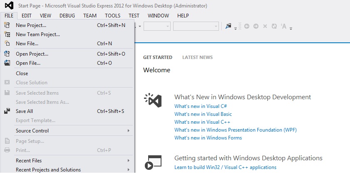Image resolution: width=350 pixels, height=191 pixels.
Task: Click the Open Project folder icon
Action: tap(7, 54)
